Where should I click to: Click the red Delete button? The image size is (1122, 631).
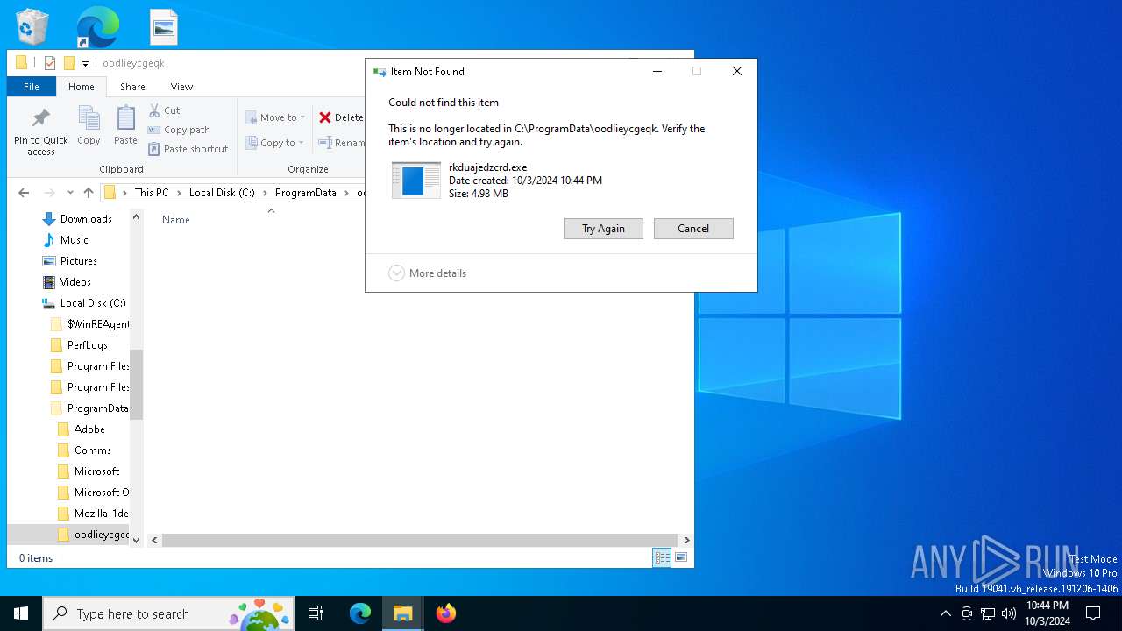click(x=341, y=117)
